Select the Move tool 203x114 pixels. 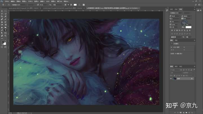click(2, 11)
